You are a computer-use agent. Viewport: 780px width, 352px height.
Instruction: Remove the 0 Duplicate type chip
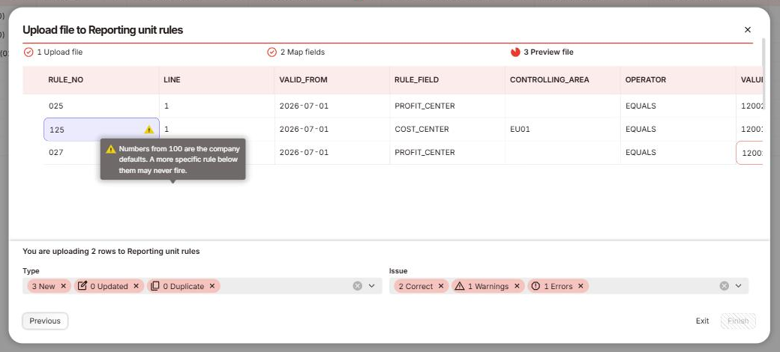[212, 286]
